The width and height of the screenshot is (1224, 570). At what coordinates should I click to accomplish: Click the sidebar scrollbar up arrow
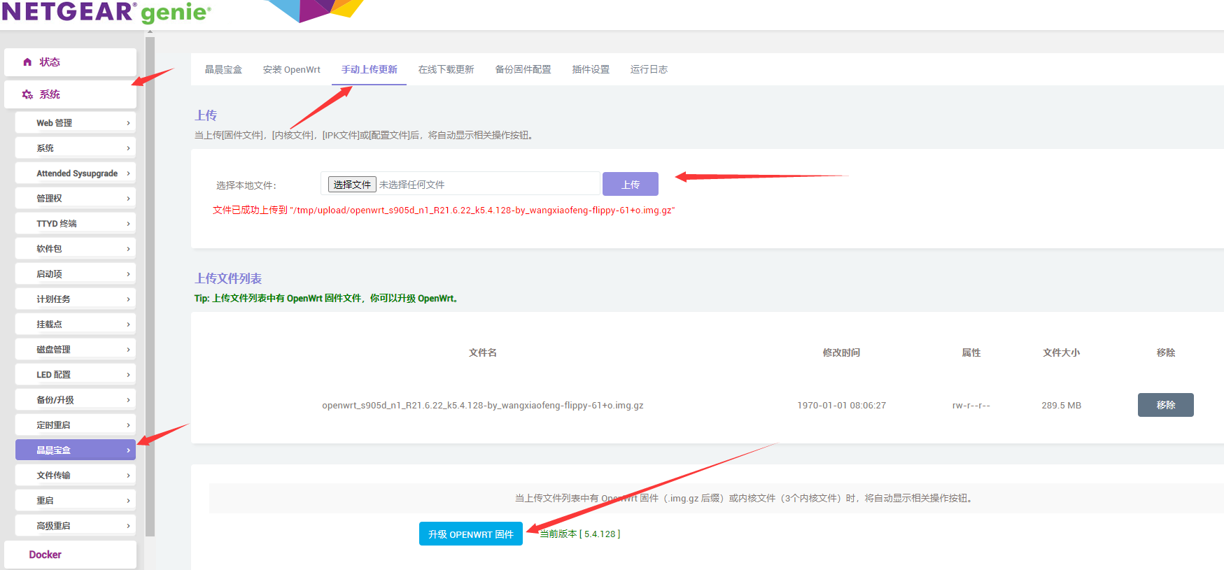coord(150,32)
